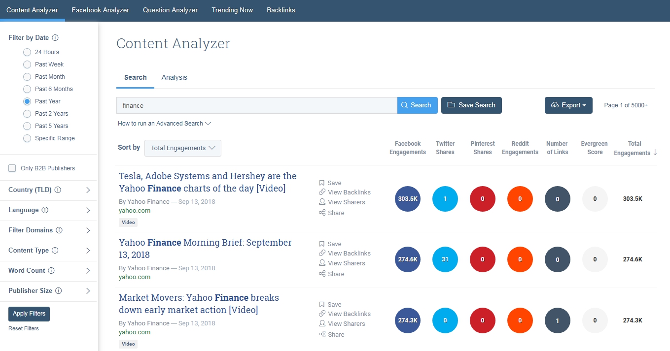
Task: Click the Content Type info icon
Action: point(55,251)
